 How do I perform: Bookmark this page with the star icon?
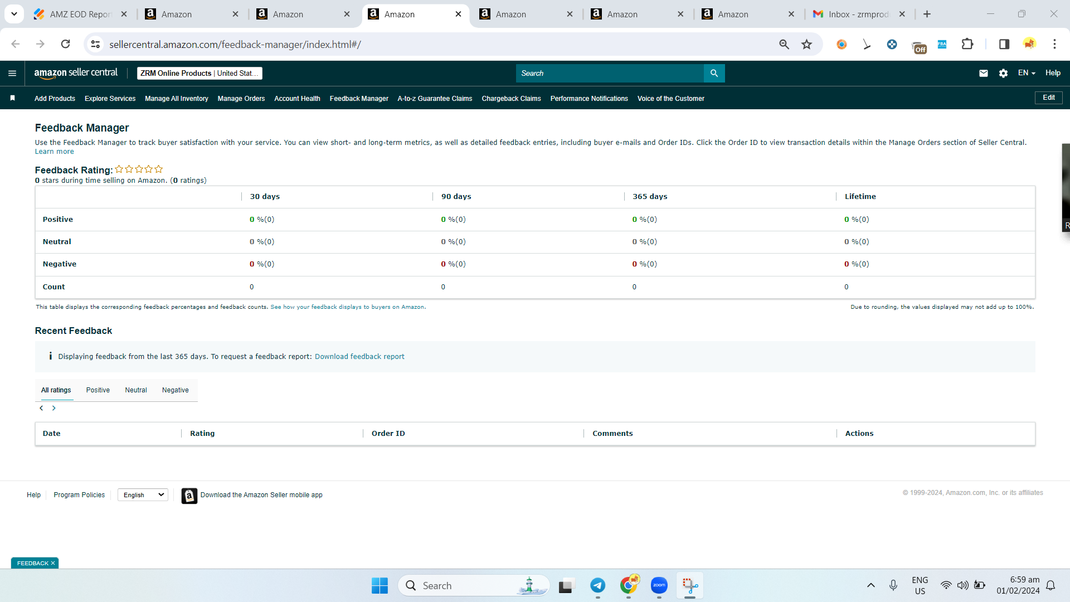(x=806, y=44)
